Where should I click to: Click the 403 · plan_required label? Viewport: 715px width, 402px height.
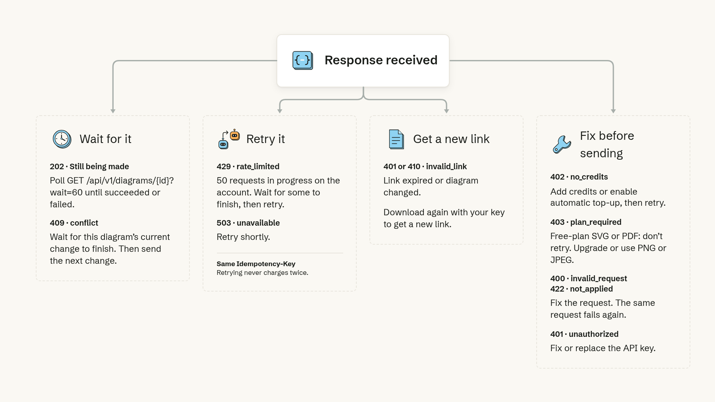[586, 222]
